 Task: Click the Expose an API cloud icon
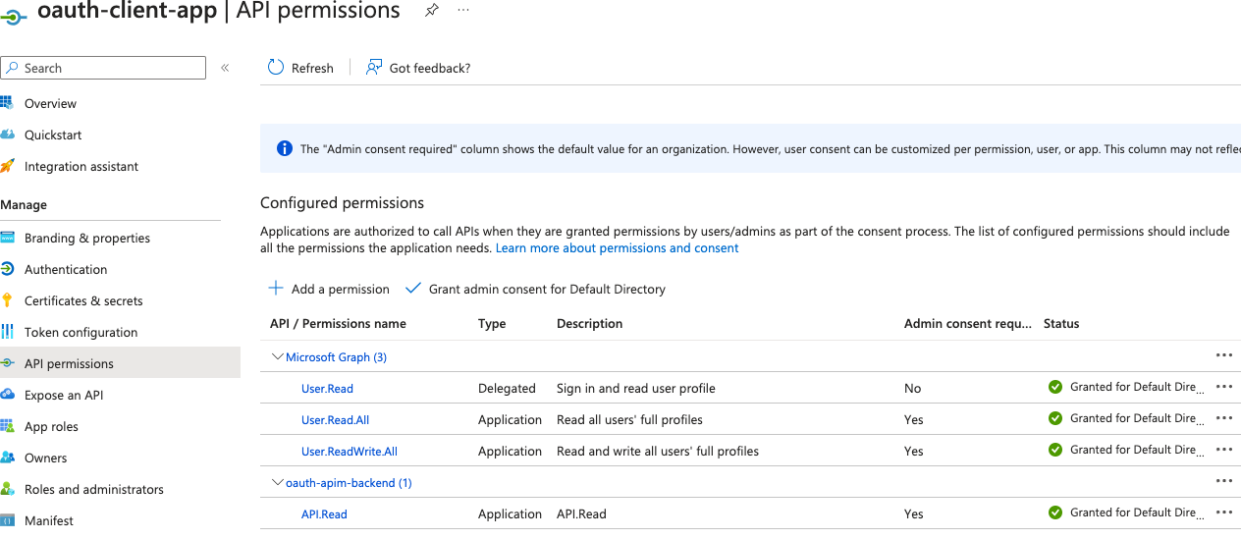point(7,395)
